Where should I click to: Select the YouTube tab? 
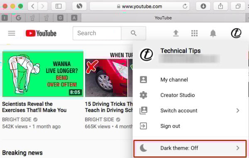[163, 18]
